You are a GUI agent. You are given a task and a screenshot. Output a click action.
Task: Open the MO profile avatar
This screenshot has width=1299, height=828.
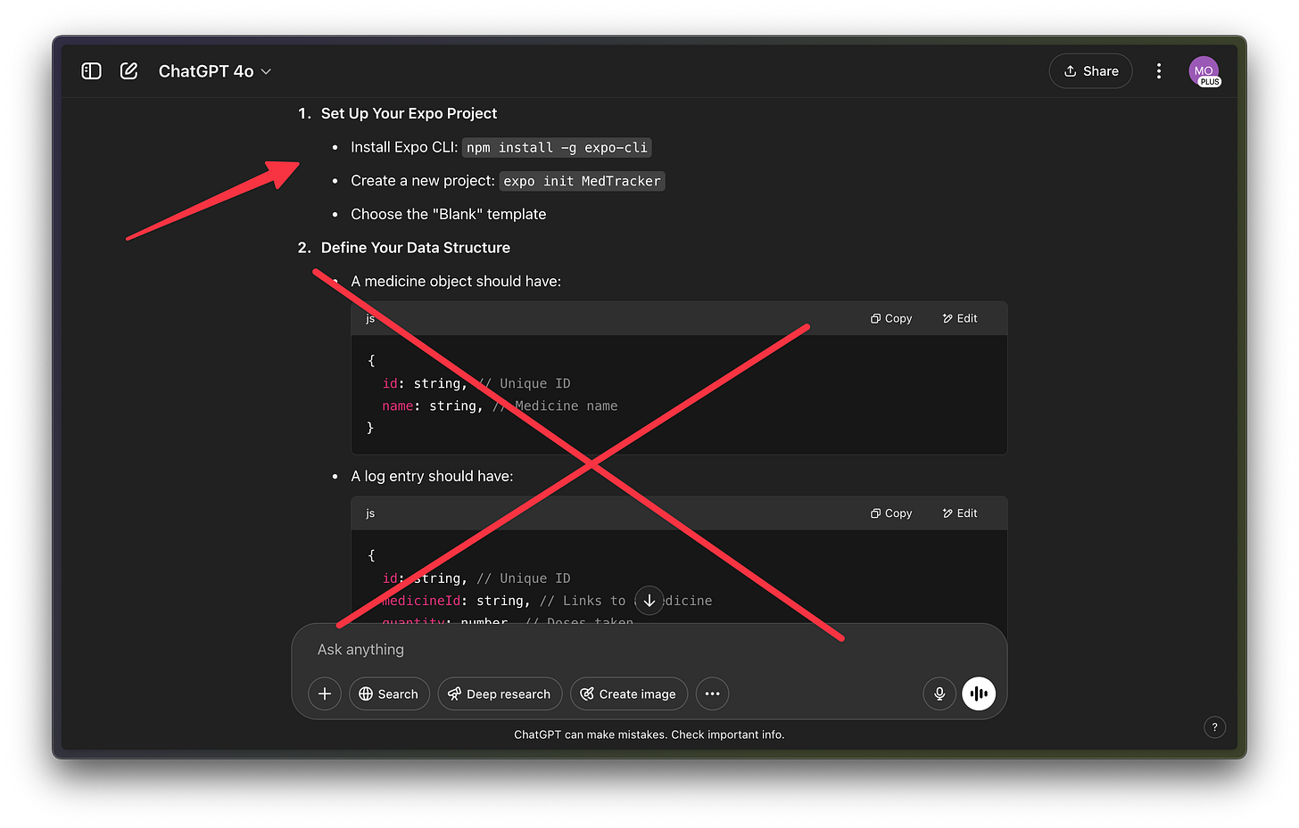point(1204,71)
